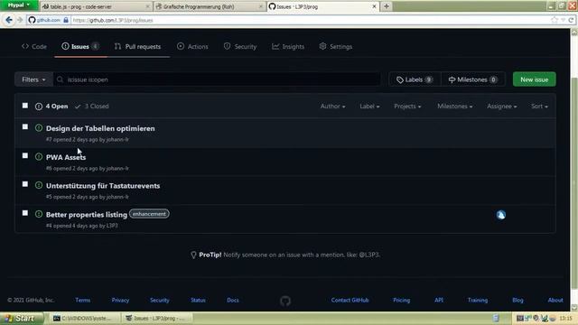Screen dimensions: 578x325
Task: Open the Milestones list
Action: tap(472, 79)
